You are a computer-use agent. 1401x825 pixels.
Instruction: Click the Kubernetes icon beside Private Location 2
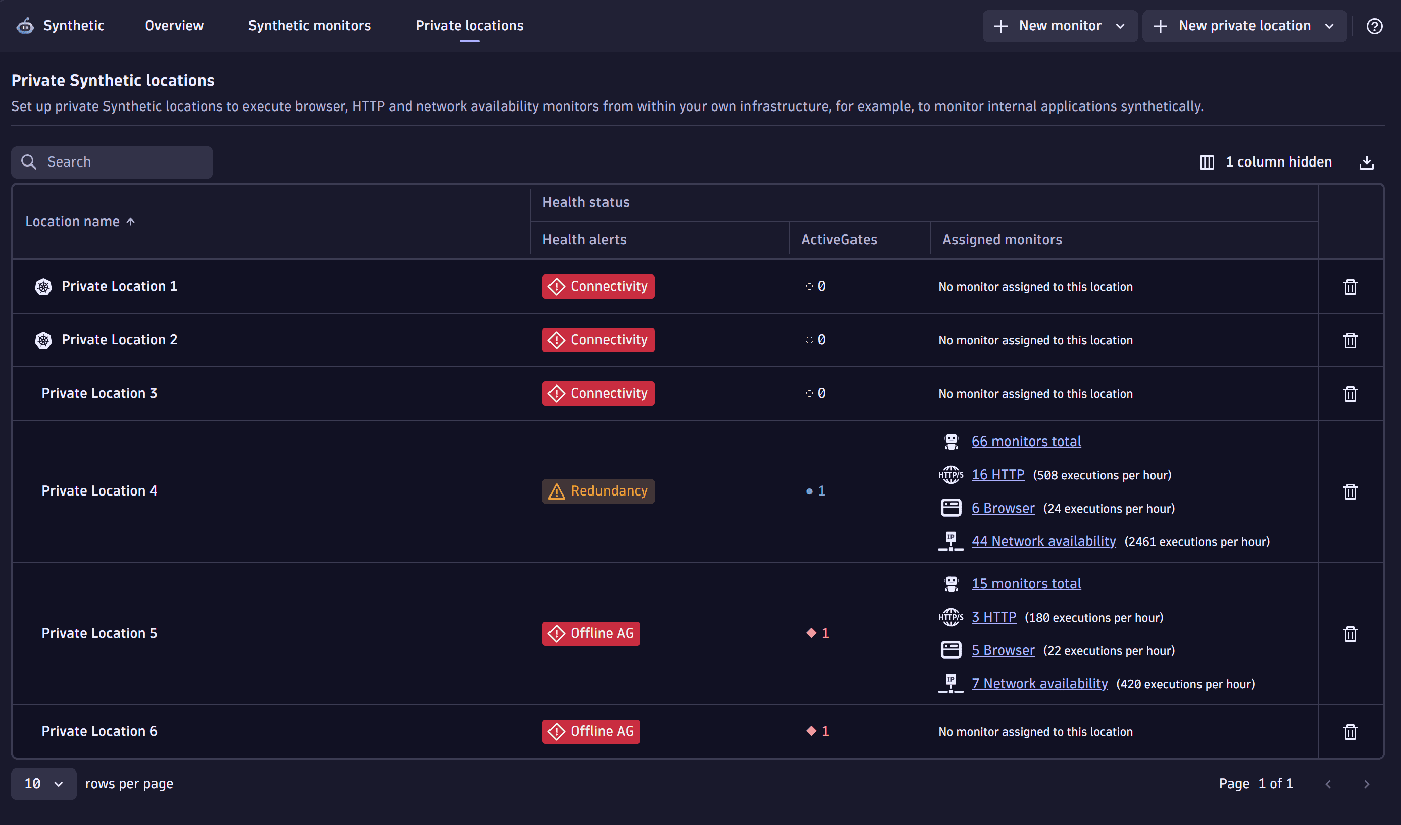[x=43, y=339]
